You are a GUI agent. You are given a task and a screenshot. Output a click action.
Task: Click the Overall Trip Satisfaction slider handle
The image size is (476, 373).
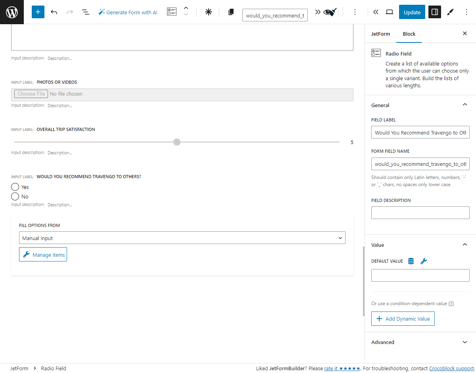177,142
